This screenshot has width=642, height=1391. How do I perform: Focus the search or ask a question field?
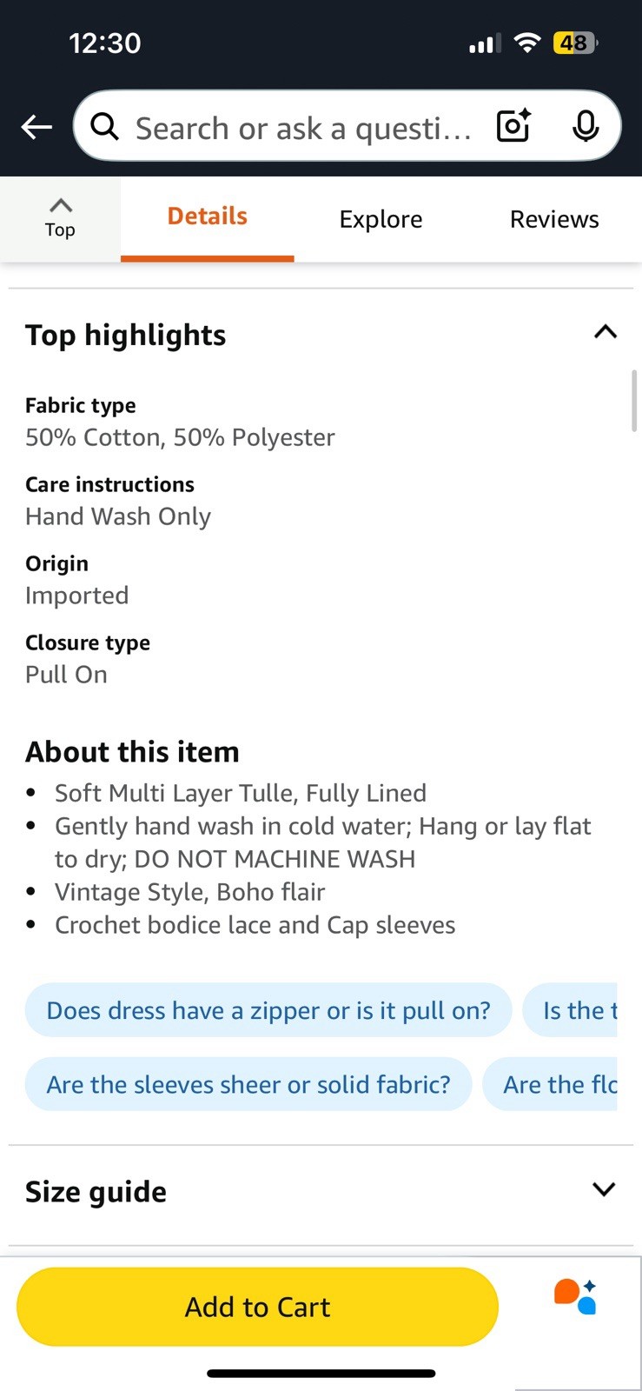(x=303, y=129)
